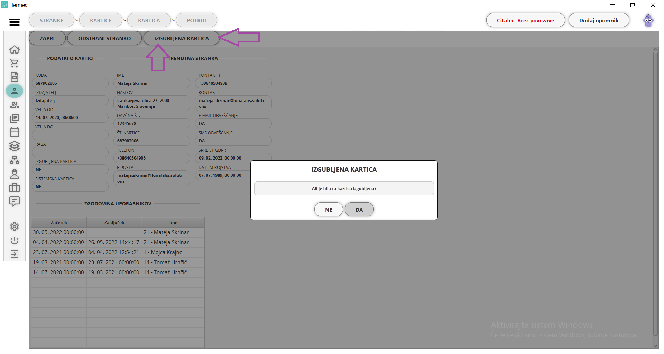This screenshot has height=354, width=664.
Task: Click the KODA field 687902006
Action: point(70,83)
